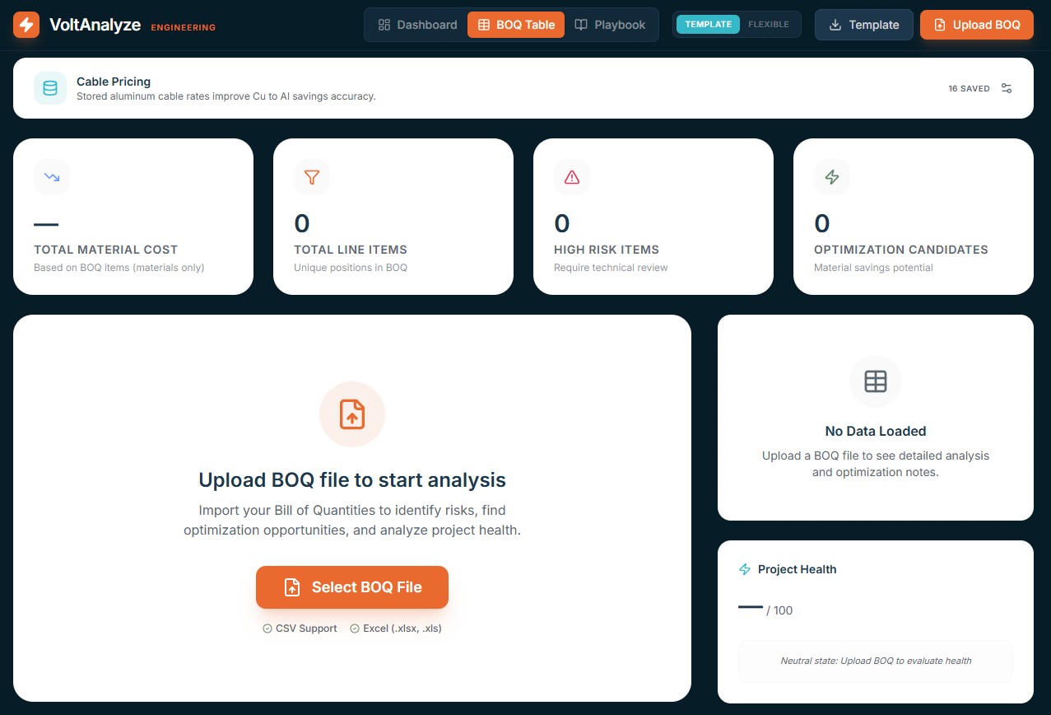1051x715 pixels.
Task: Click the funnel icon on Total Line Items
Action: 312,177
